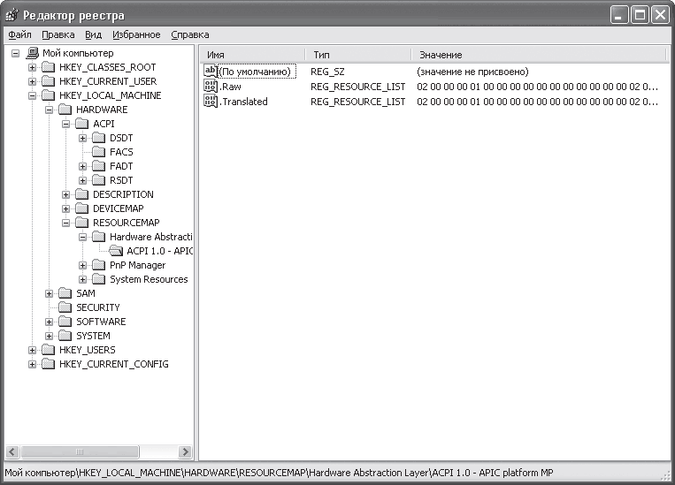Click the DEVICEMAP folder icon
Screen dimensions: 675x485
[81, 208]
